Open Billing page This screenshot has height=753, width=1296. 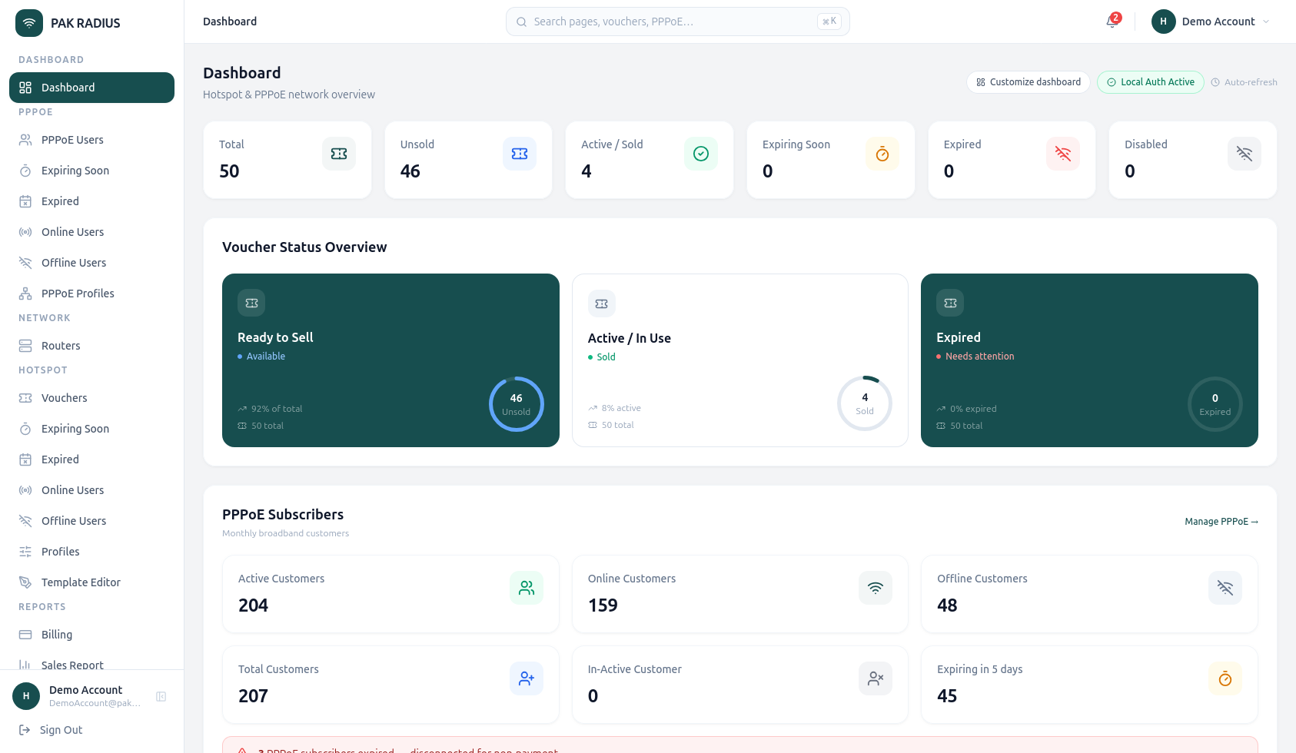click(x=91, y=635)
